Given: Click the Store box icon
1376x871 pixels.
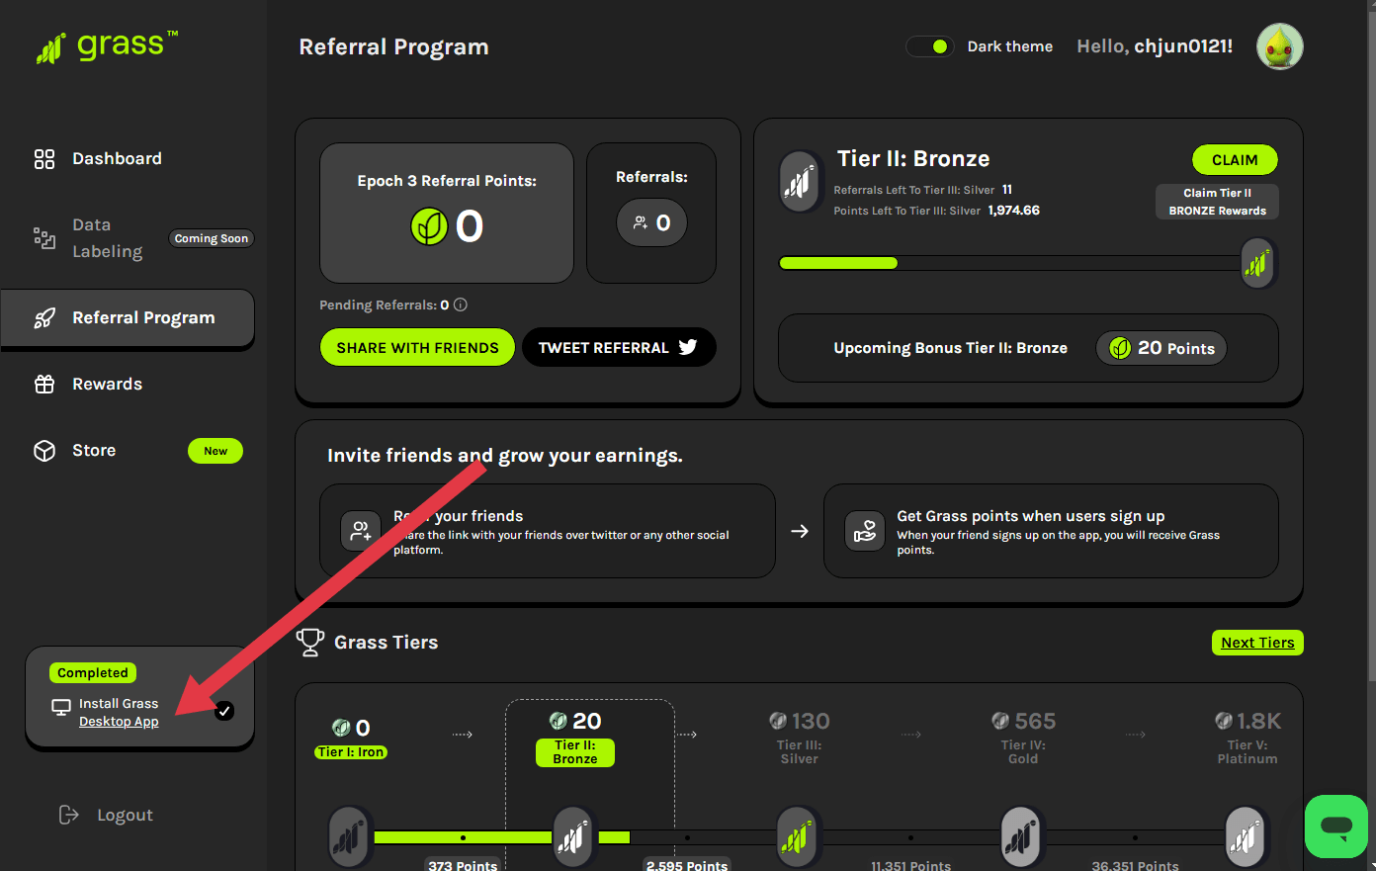Looking at the screenshot, I should pos(44,451).
